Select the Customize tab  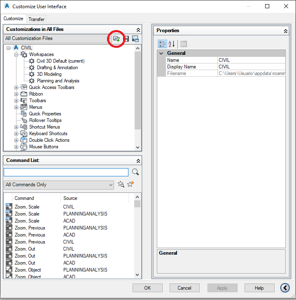[13, 19]
